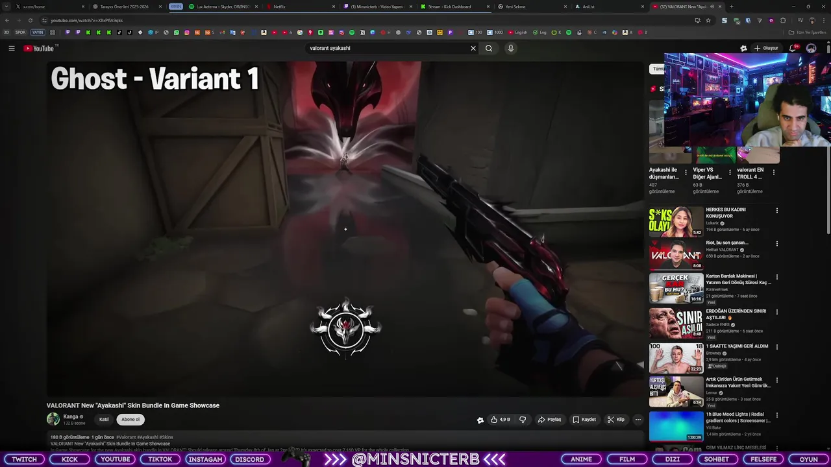Open Chrome's three-dot menu
The image size is (831, 467).
pos(824,20)
